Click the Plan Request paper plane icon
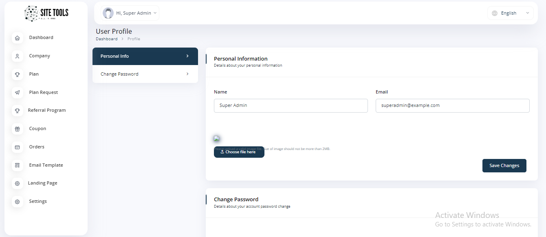Screen dimensions: 546x237 (17, 93)
